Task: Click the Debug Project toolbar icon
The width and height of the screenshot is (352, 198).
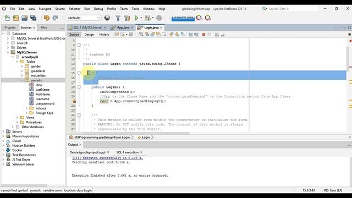Action: pyautogui.click(x=147, y=18)
